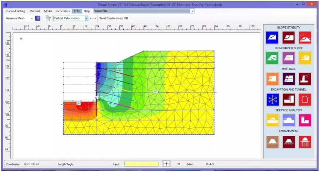Select the blue snowflake excavation icon
The height and width of the screenshot is (172, 320).
(273, 99)
